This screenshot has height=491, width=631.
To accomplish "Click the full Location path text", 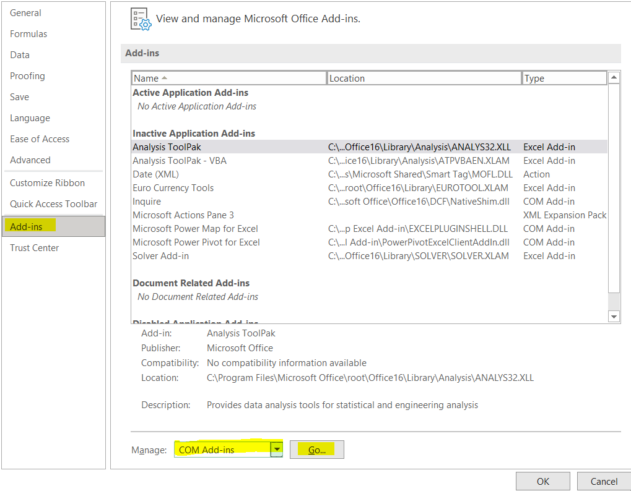I will (370, 378).
